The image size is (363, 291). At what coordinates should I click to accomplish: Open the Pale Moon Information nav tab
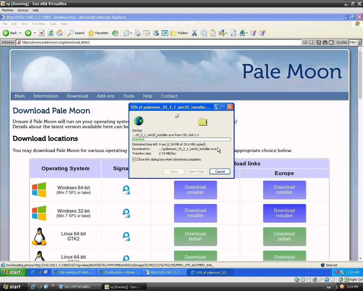coord(46,96)
